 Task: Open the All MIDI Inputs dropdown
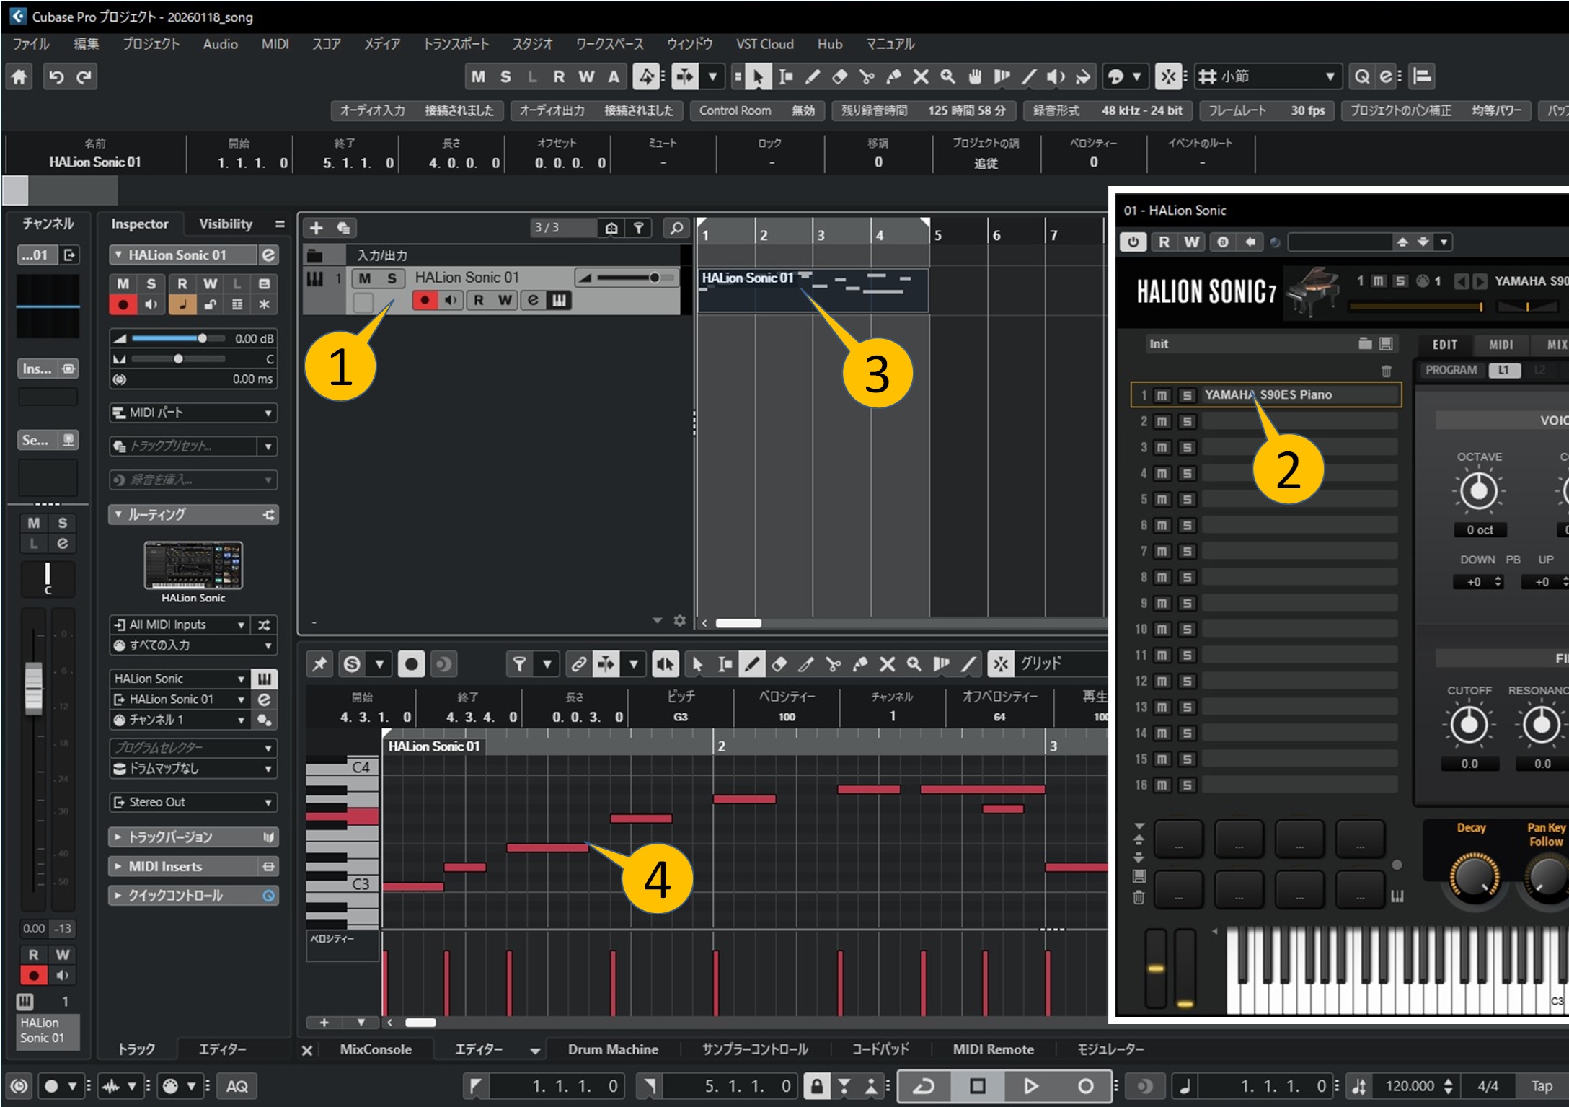click(x=180, y=625)
